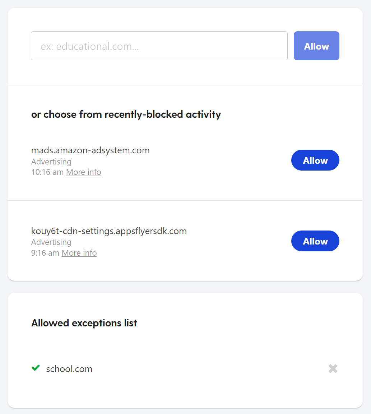This screenshot has height=414, width=371.
Task: Open More info for kouy6t-cdn-settings.appsflyersdk.com
Action: (x=79, y=253)
